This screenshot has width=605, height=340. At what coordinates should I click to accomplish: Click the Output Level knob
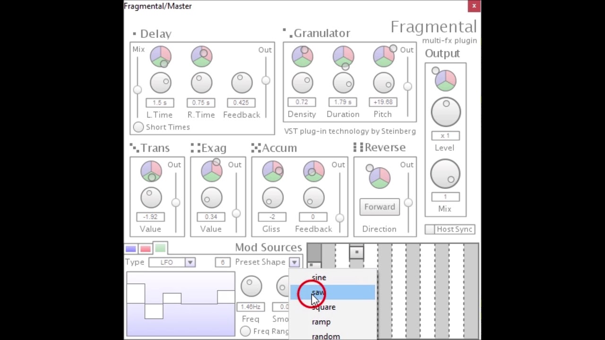445,112
